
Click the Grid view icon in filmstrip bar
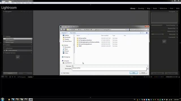coord(10,77)
